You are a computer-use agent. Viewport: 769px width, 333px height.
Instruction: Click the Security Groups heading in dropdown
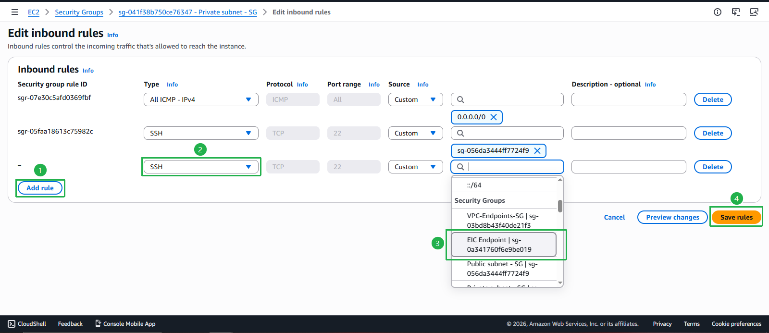click(480, 200)
